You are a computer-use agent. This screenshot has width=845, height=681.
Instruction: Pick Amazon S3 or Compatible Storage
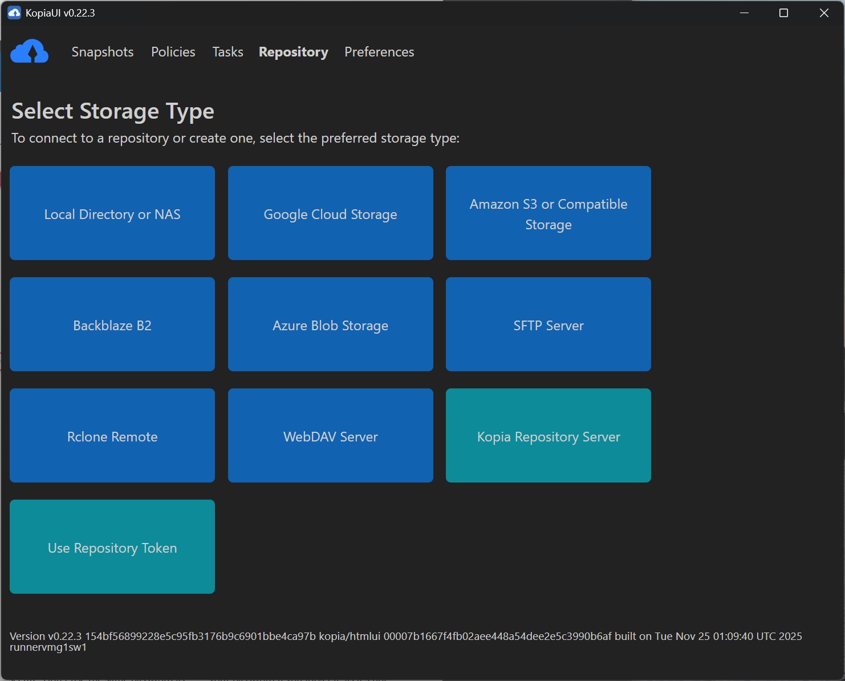[549, 213]
